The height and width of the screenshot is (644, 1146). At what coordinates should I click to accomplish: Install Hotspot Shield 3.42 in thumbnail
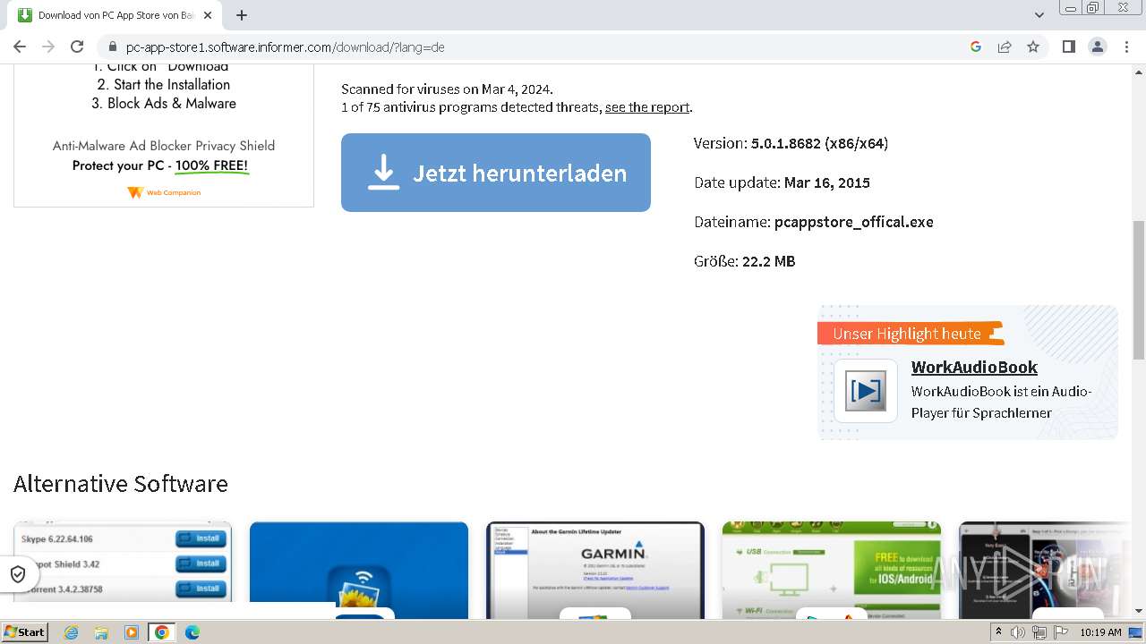click(201, 563)
